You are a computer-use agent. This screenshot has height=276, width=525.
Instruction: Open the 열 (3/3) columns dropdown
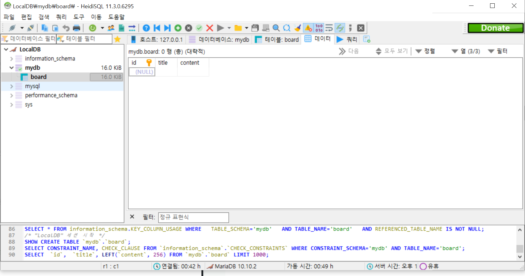pos(466,51)
